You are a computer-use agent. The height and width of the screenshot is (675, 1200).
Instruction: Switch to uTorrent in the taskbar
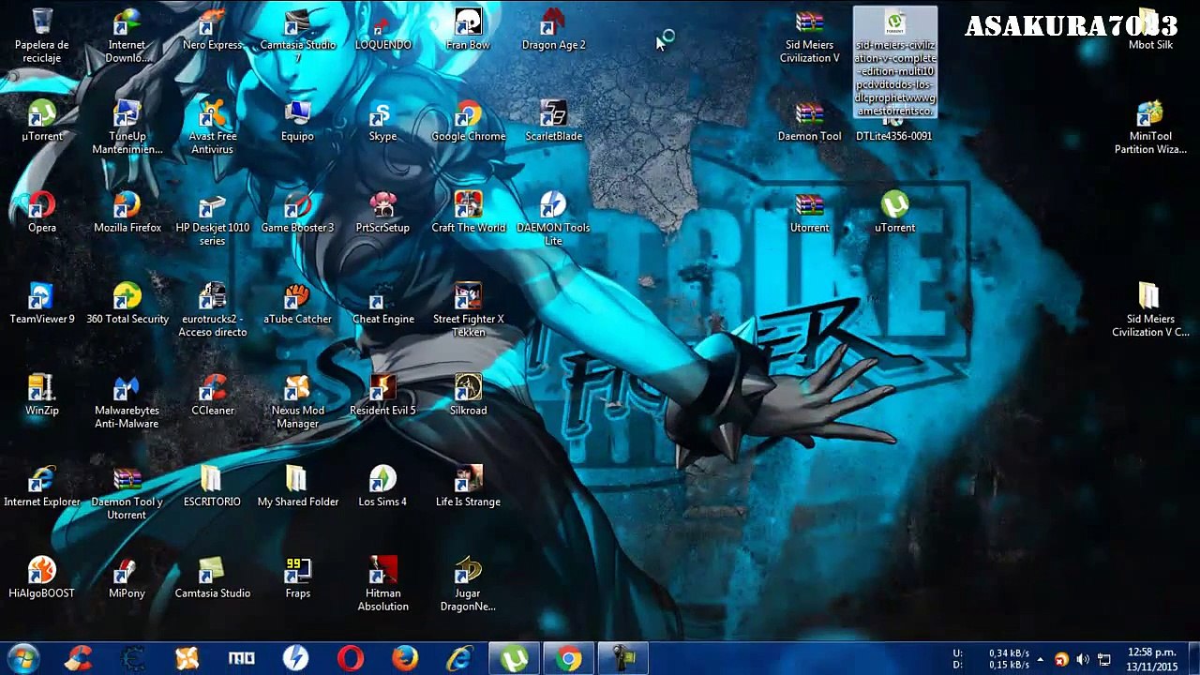click(514, 659)
